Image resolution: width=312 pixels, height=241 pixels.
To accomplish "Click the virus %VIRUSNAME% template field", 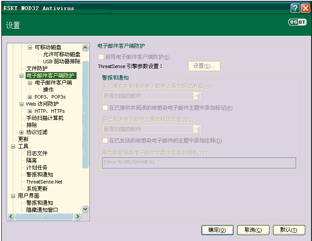I will coord(199,162).
